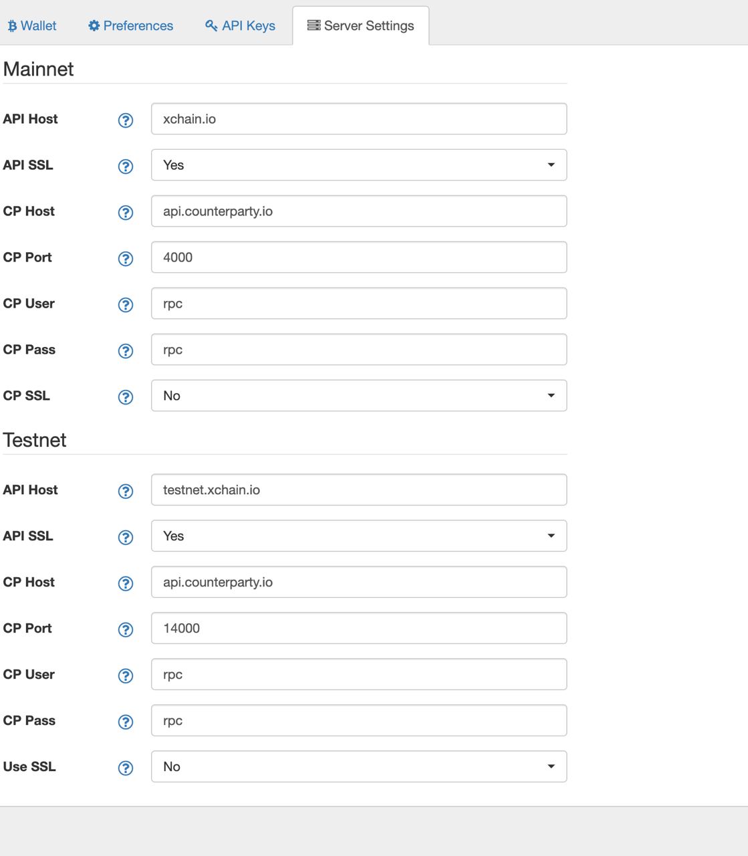
Task: Click help icon beside Mainnet CP Pass
Action: pos(126,351)
